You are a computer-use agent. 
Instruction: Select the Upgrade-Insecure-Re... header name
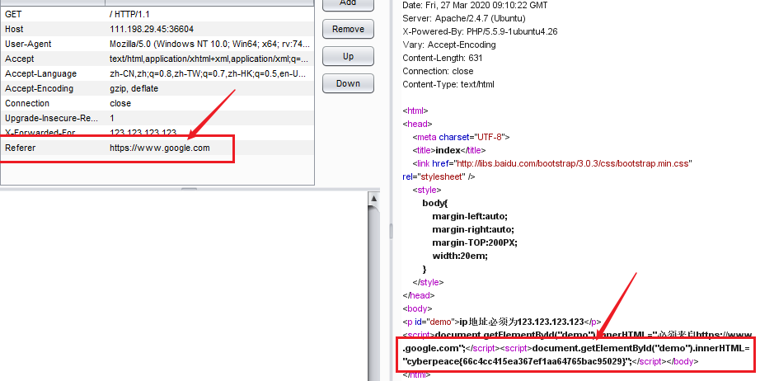coord(51,118)
